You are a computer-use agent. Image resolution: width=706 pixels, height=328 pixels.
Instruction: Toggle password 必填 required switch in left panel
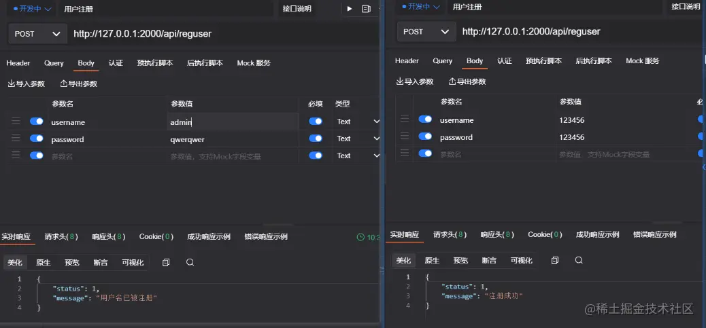pyautogui.click(x=316, y=139)
